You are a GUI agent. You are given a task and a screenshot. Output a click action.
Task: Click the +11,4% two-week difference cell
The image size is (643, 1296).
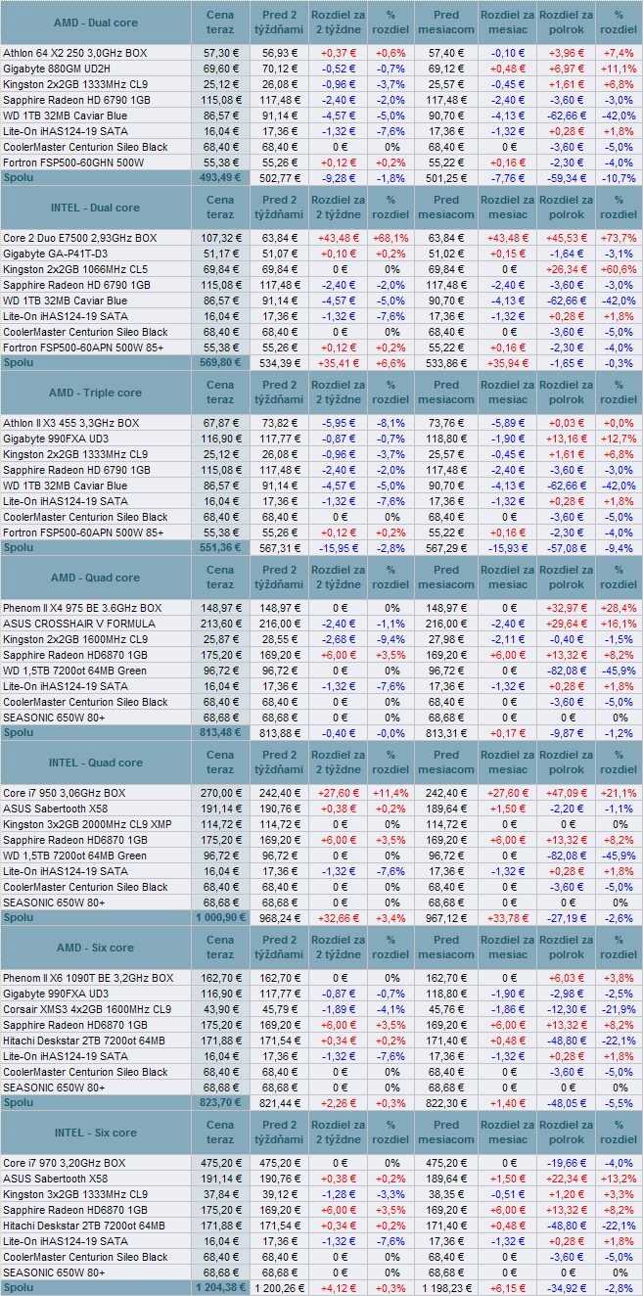tap(390, 793)
